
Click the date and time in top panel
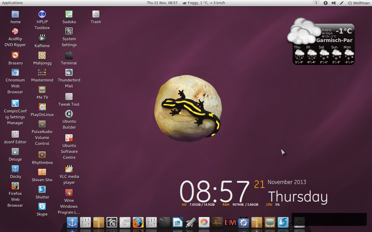click(x=162, y=3)
